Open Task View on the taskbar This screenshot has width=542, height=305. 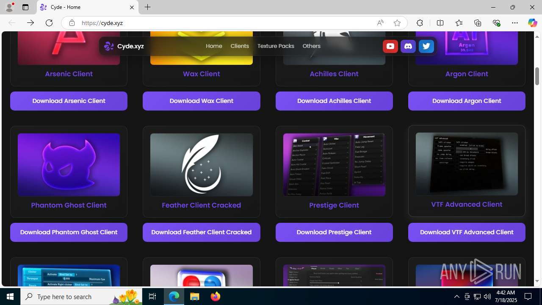pyautogui.click(x=152, y=297)
